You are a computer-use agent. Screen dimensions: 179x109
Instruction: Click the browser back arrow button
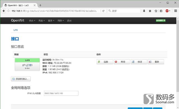pos(4,11)
